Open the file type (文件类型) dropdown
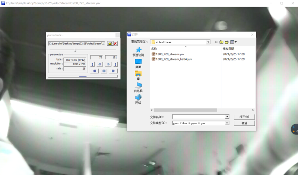 coord(227,123)
